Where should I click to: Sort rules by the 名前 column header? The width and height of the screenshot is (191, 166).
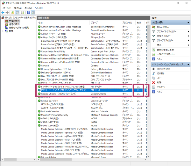click(40, 23)
